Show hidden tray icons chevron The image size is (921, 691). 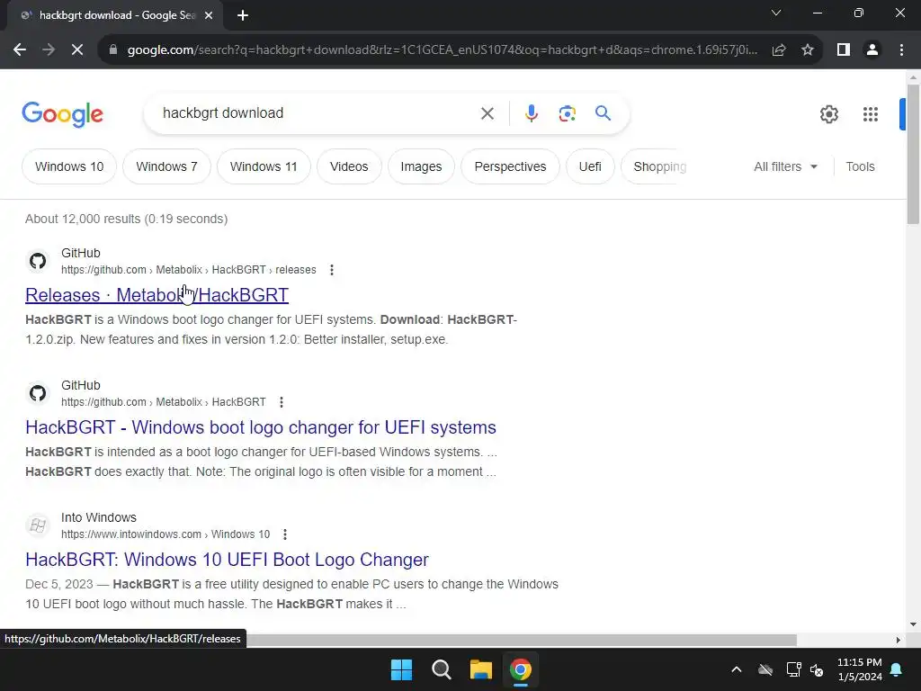point(736,669)
